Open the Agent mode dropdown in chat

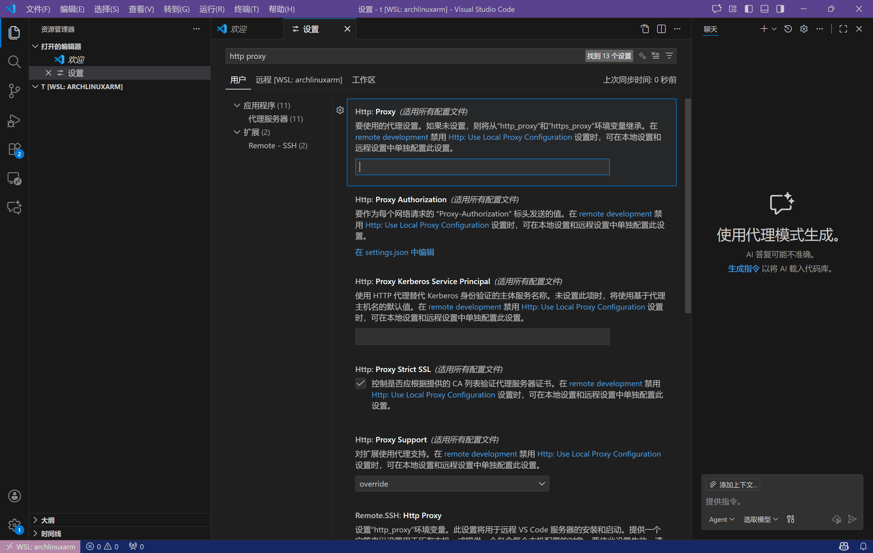pos(721,519)
